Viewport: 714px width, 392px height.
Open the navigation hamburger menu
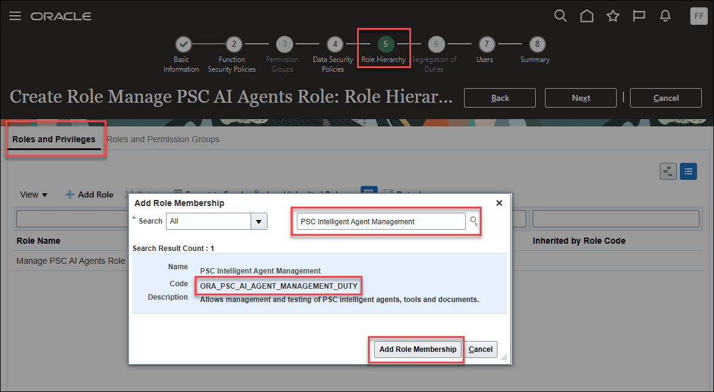pos(15,16)
